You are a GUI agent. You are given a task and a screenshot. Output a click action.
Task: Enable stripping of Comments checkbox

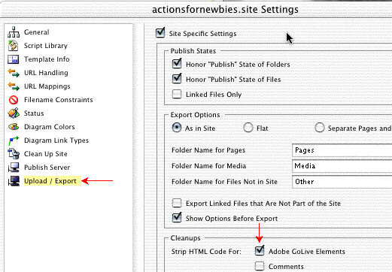(x=260, y=266)
